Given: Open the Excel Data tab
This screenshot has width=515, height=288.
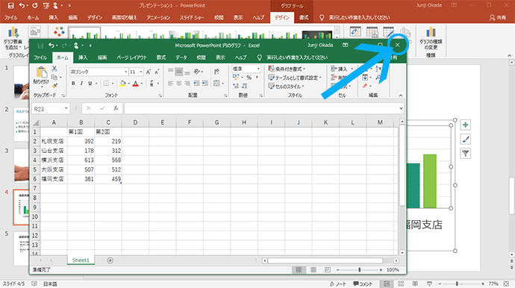Looking at the screenshot, I should (181, 57).
